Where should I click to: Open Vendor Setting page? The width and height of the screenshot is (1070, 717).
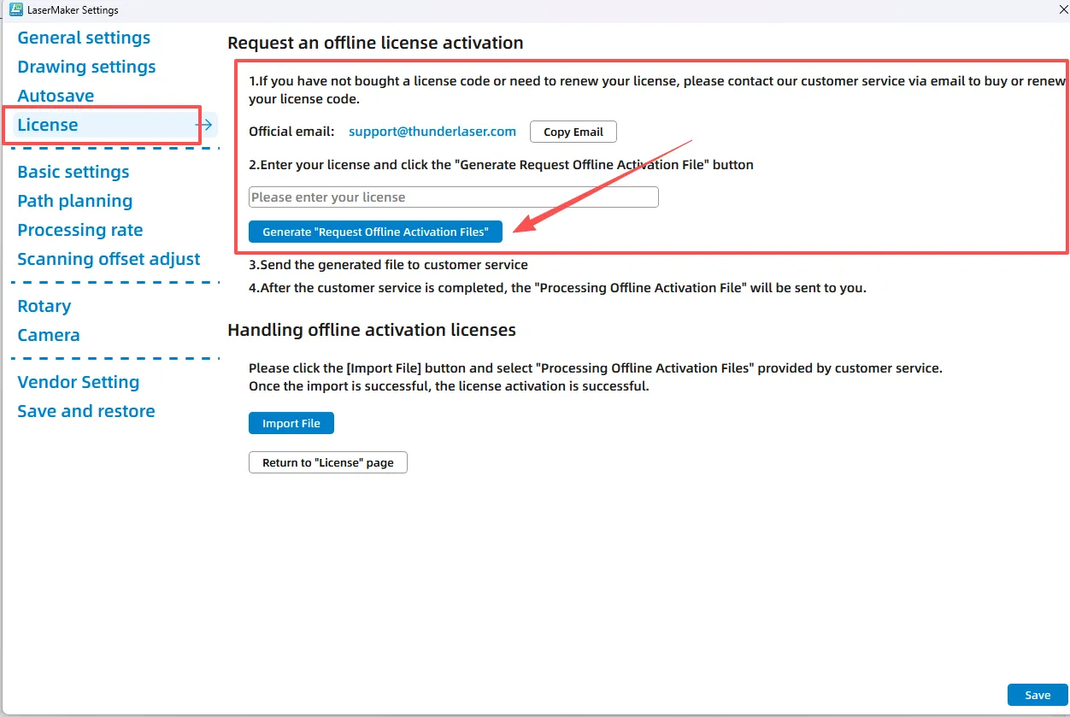[79, 382]
